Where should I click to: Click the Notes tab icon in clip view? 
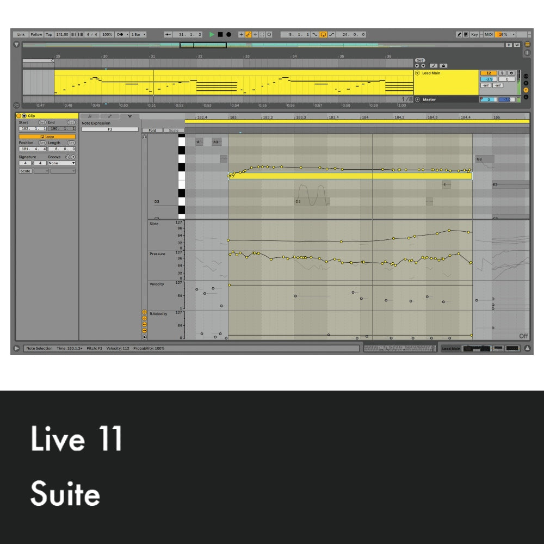point(90,116)
